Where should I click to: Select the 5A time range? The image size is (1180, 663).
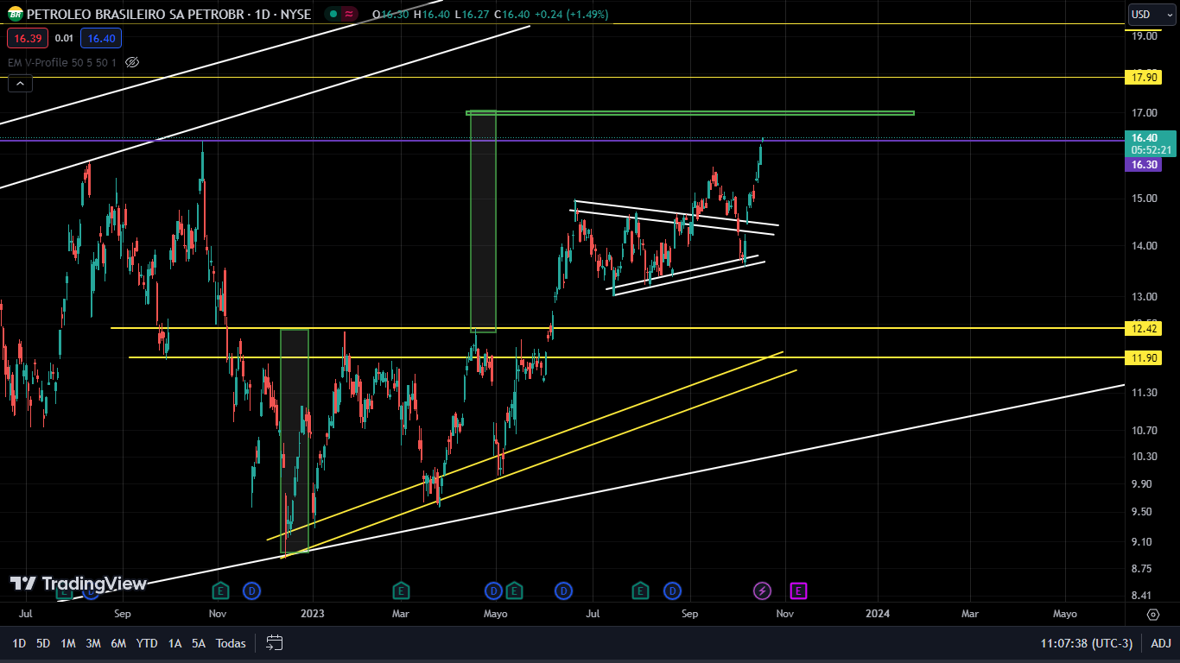[199, 643]
